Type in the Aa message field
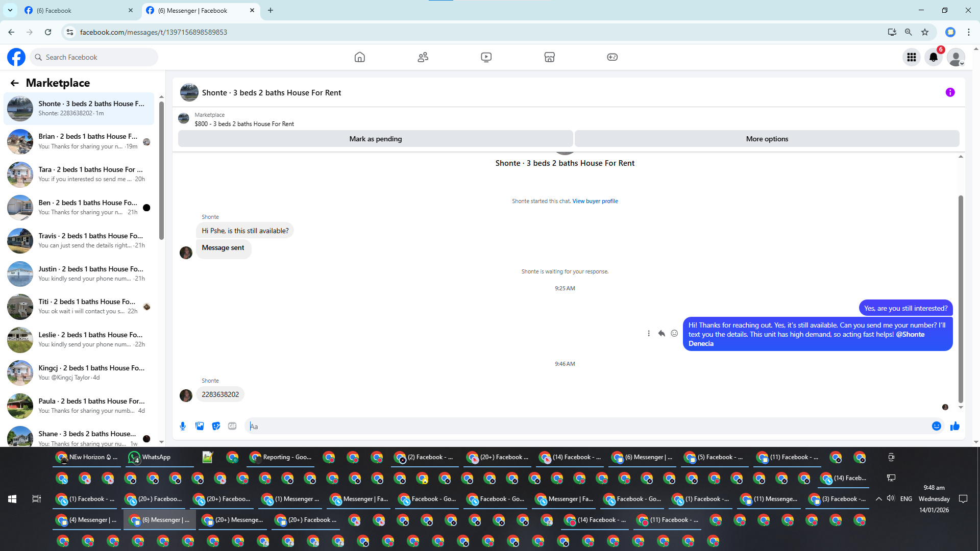The width and height of the screenshot is (980, 551). tap(587, 426)
